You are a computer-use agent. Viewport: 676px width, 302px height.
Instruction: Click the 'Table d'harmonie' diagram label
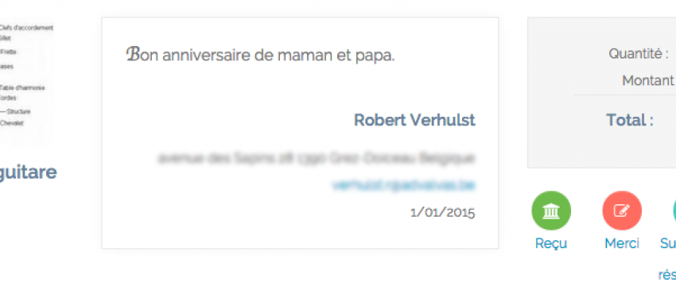tap(22, 88)
